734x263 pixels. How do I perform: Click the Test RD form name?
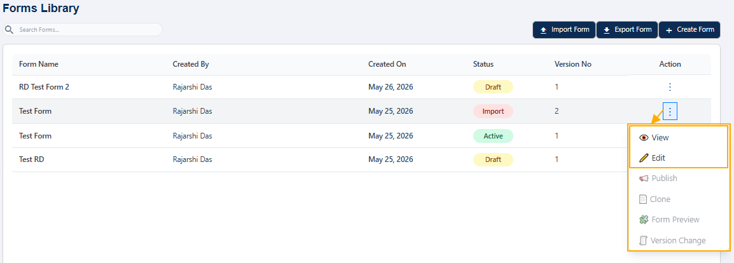32,159
